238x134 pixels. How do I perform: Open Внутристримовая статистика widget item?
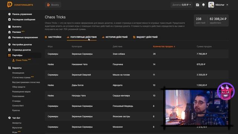point(26,82)
